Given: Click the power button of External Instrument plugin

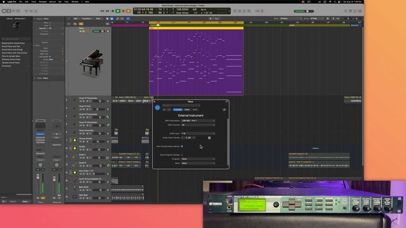Looking at the screenshot, I should 157,107.
